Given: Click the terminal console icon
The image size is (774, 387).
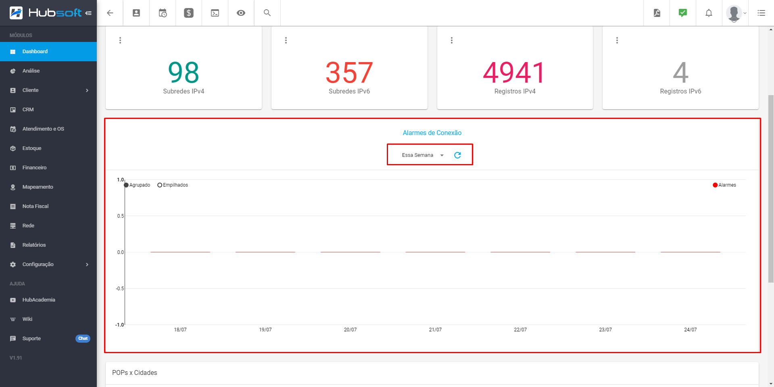Looking at the screenshot, I should (215, 13).
